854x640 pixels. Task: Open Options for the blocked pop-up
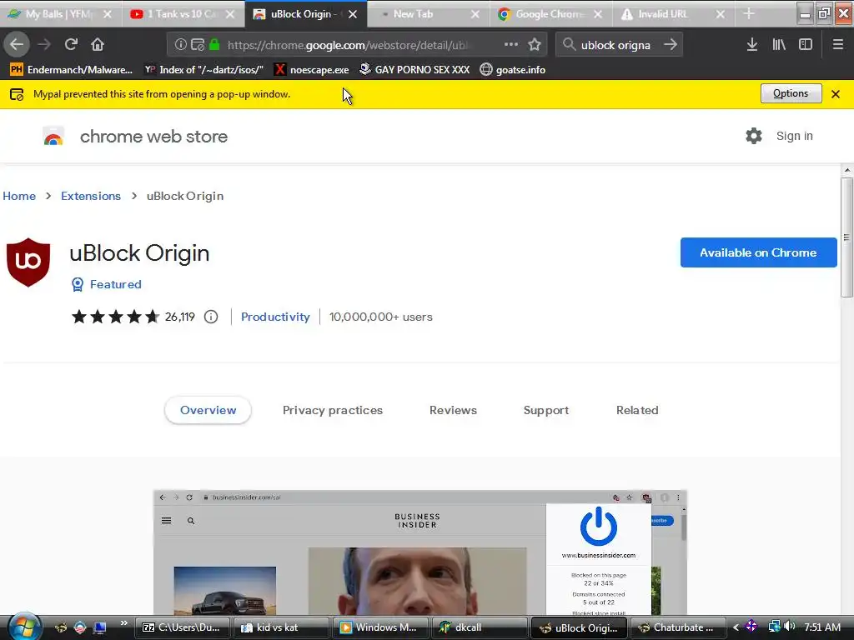click(791, 93)
